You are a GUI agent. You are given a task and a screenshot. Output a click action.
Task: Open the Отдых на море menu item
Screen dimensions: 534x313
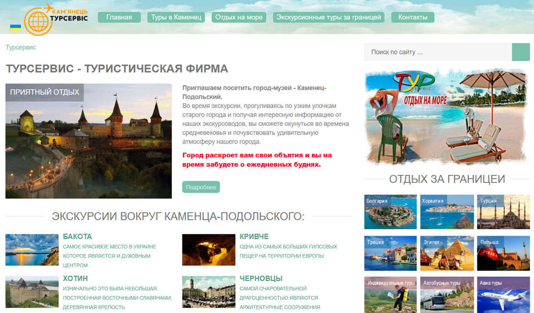239,17
